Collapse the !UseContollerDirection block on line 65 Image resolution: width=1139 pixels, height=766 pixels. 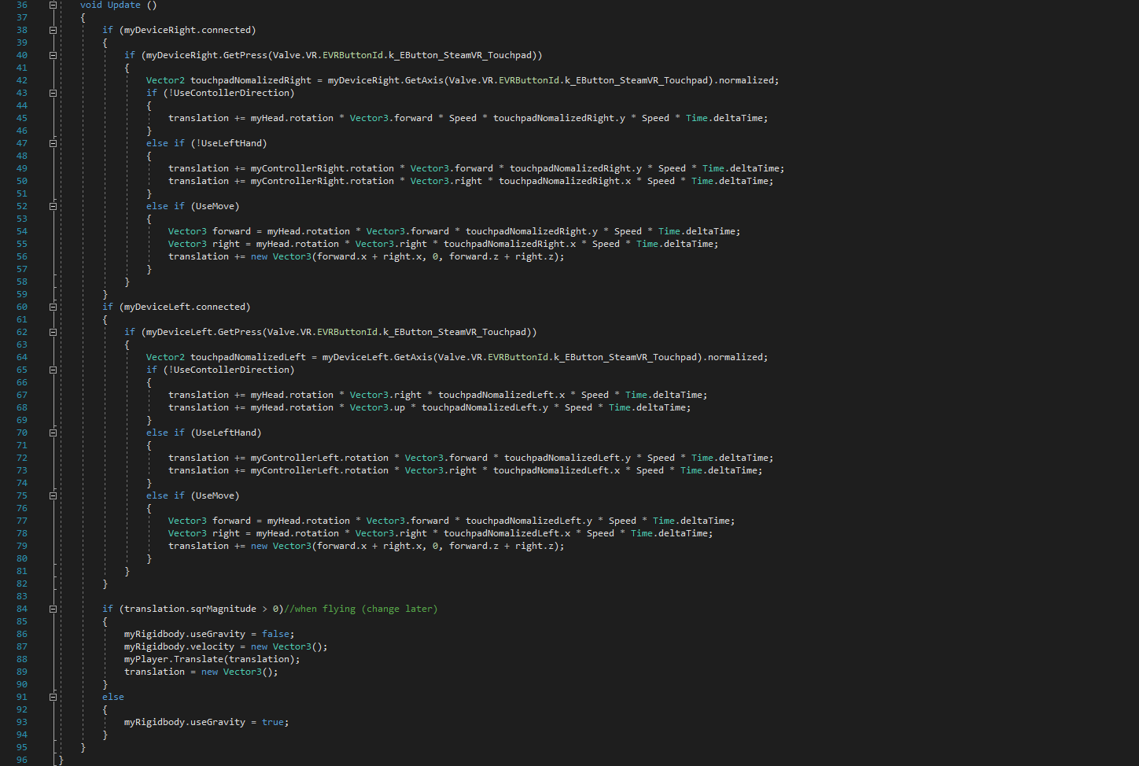pos(53,370)
